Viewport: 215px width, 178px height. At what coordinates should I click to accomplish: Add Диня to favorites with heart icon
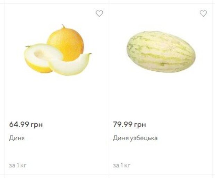point(99,14)
